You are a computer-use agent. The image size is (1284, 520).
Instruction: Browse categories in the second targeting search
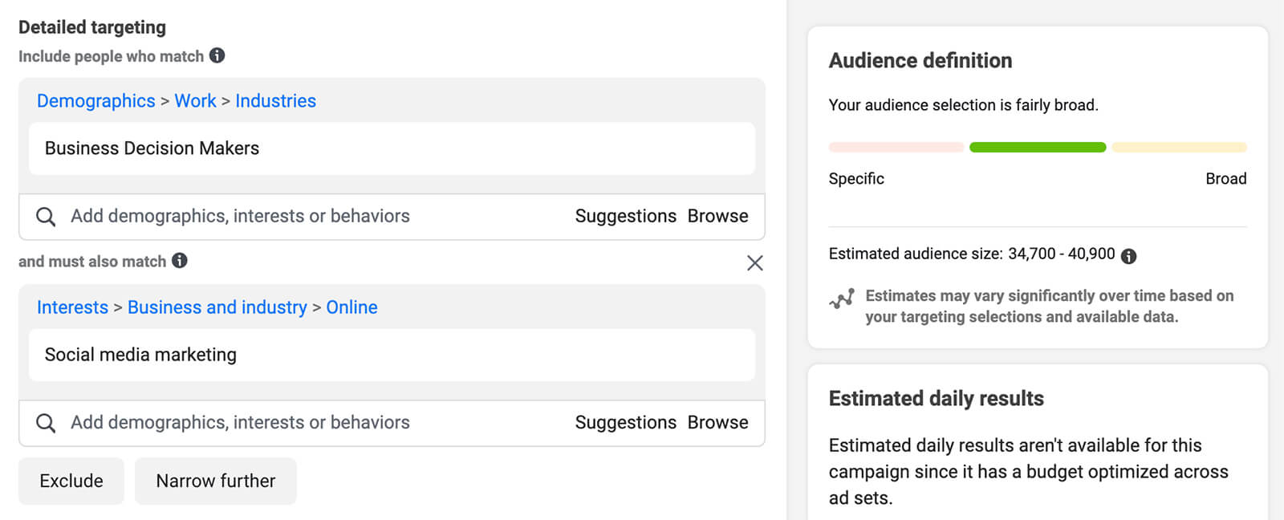click(717, 423)
